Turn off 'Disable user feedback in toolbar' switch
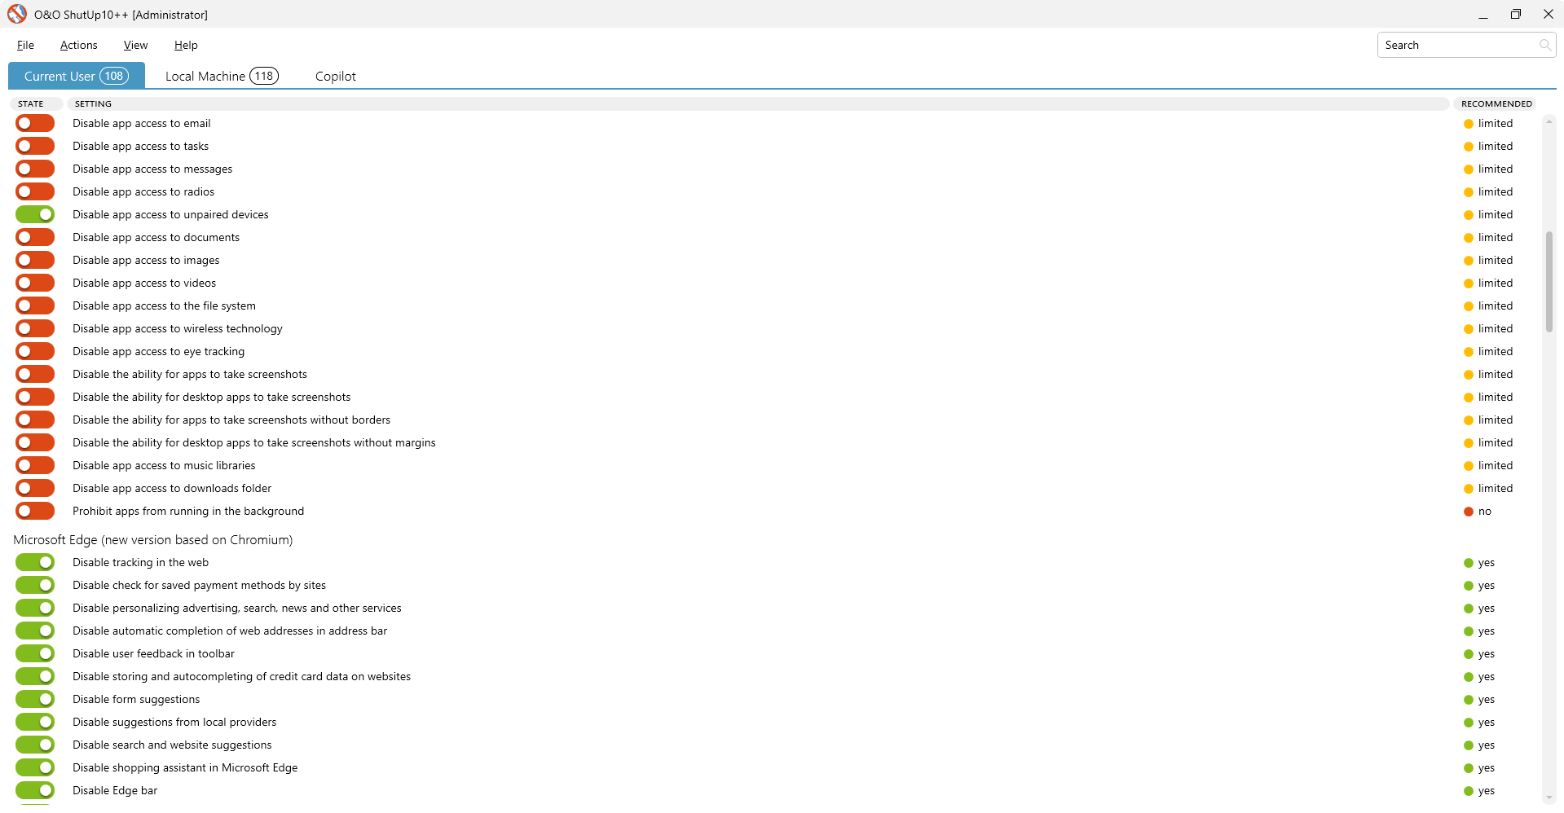Screen dimensions: 1564x813 click(35, 653)
